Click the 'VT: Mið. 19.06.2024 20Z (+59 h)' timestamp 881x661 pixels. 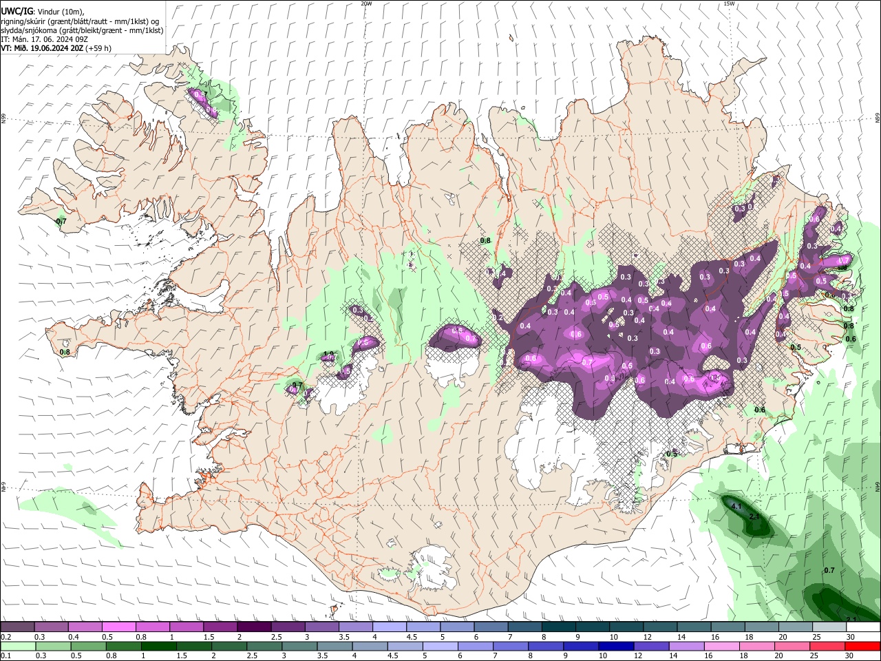56,48
